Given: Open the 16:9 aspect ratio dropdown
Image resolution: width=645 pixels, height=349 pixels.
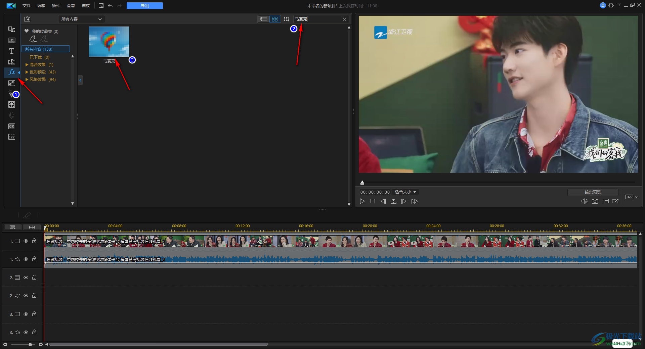Looking at the screenshot, I should (632, 197).
